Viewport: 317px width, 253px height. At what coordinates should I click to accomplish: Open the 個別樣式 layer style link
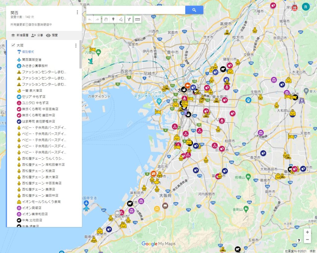point(28,52)
